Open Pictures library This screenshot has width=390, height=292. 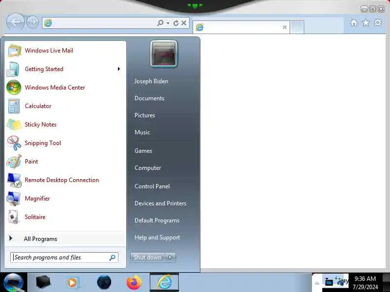pos(145,115)
